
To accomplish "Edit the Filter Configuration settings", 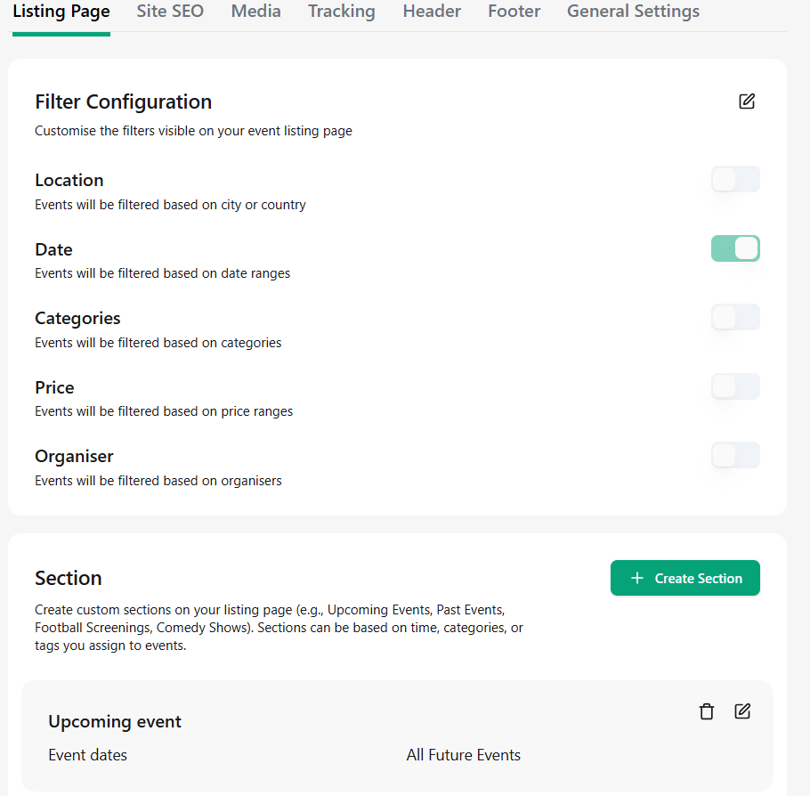I will 747,102.
